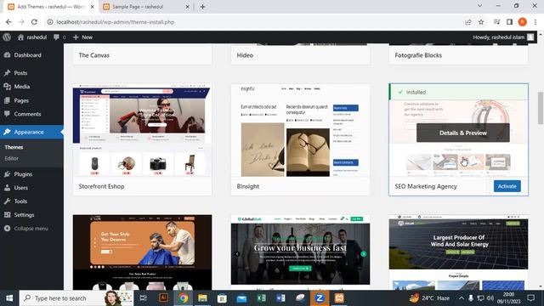Viewport: 544px width, 306px height.
Task: Open the tab search dropdown arrow
Action: click(x=479, y=6)
